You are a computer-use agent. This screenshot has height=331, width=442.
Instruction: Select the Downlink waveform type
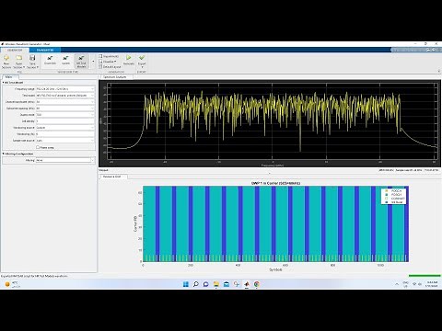[x=50, y=60]
